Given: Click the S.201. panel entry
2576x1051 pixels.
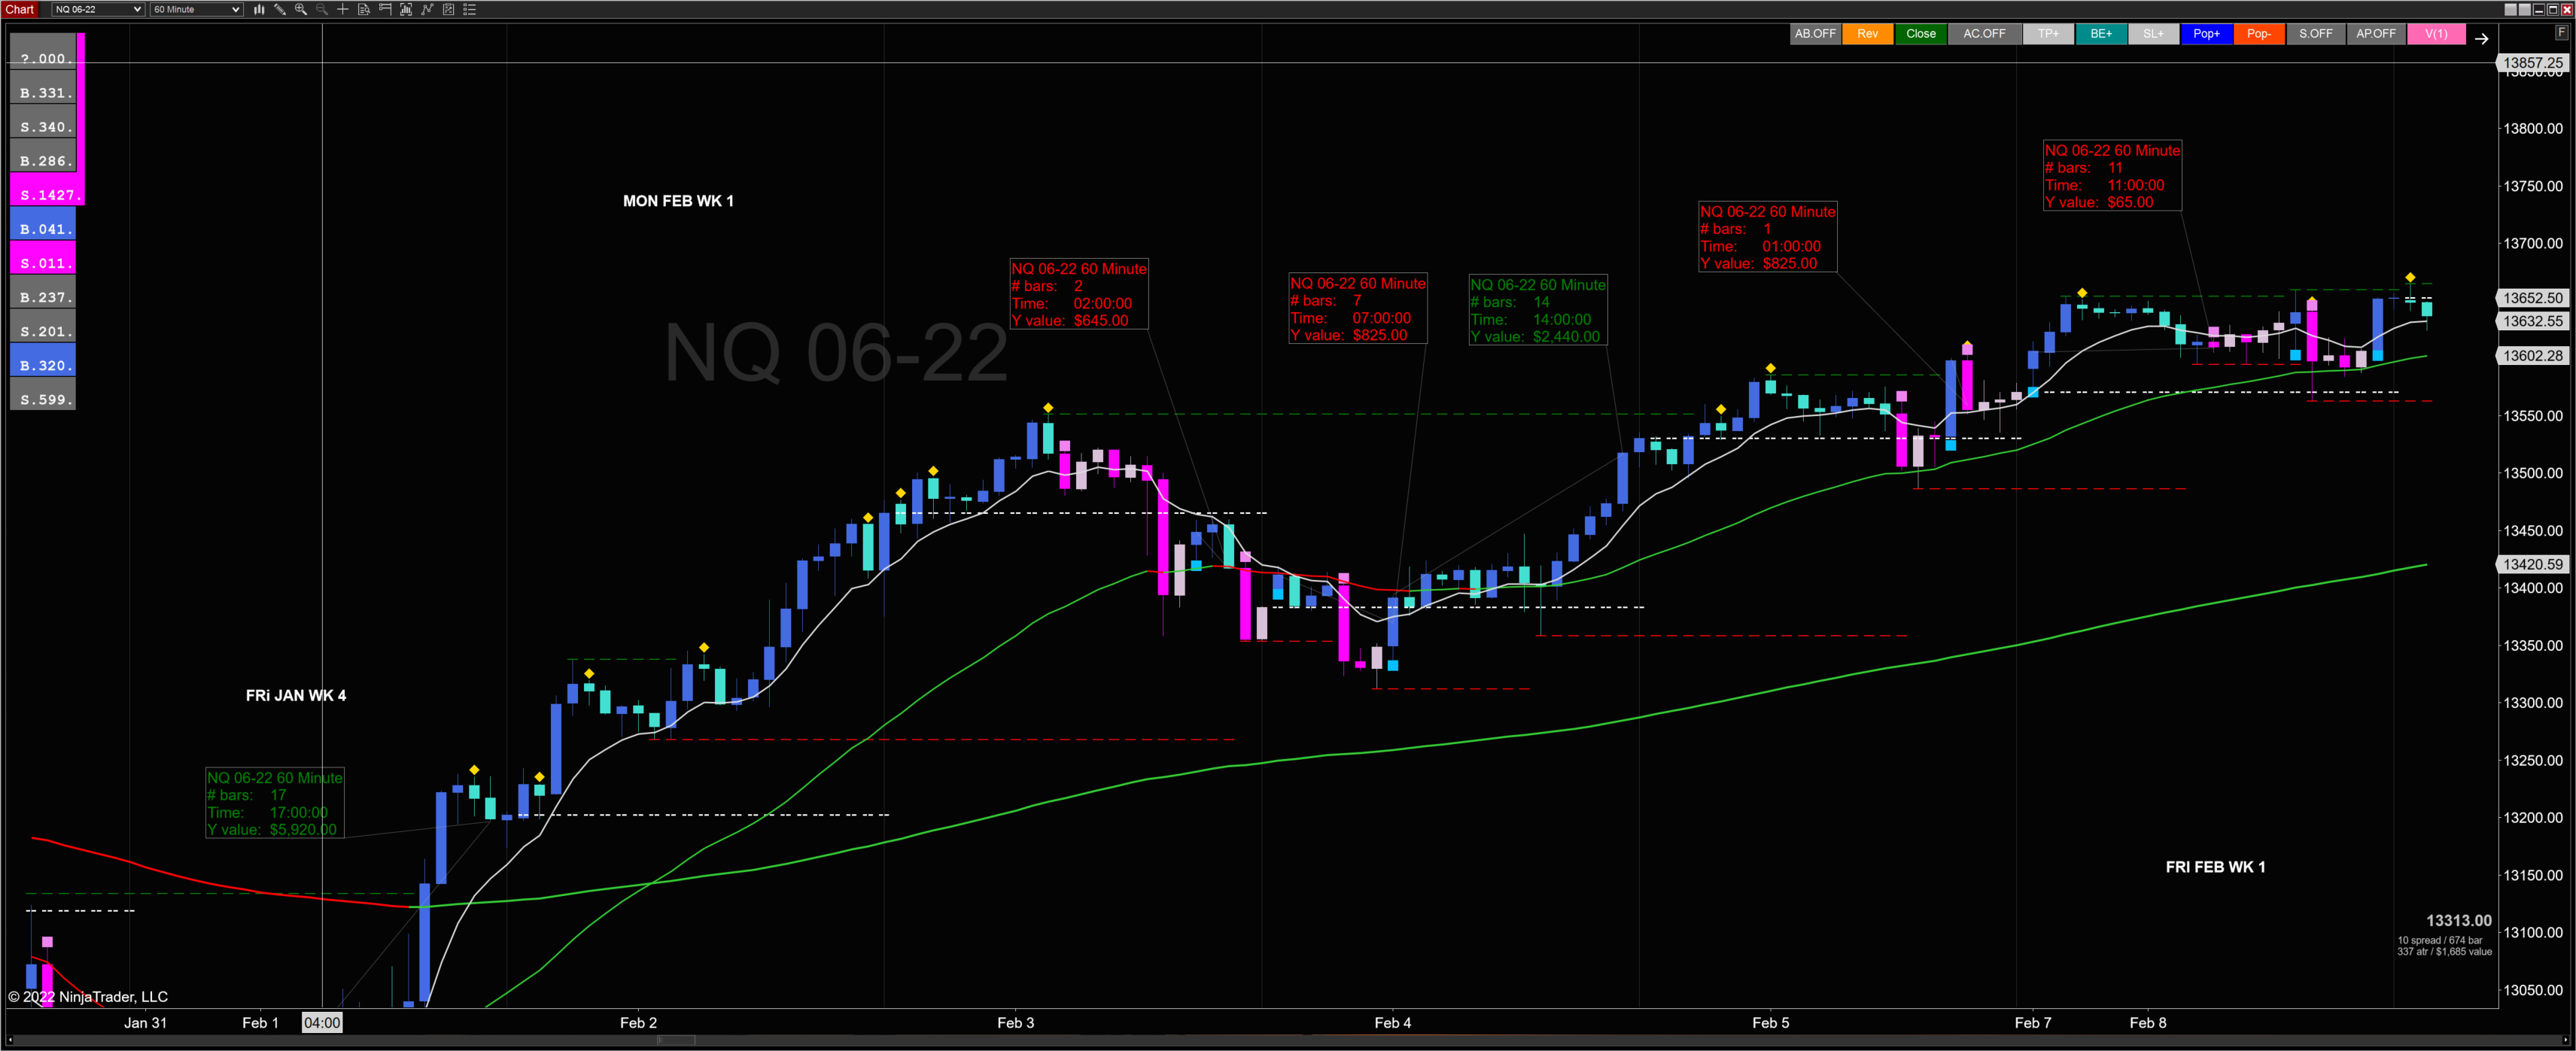Looking at the screenshot, I should [x=43, y=324].
